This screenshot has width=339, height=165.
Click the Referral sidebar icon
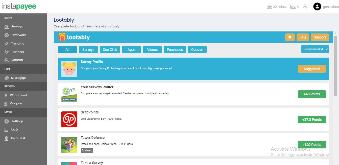coord(7,60)
